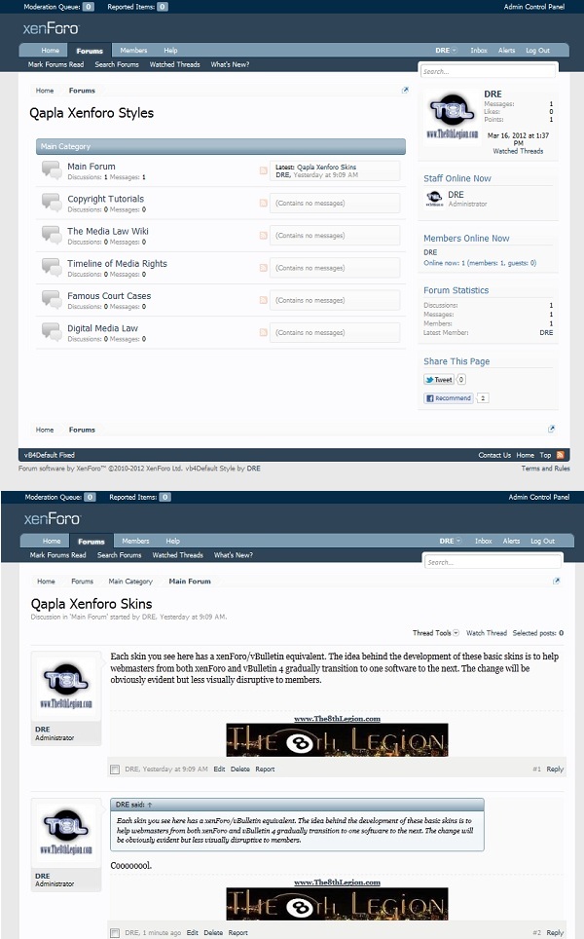Click the Main Category header bar
Viewport: 584px width, 939px height.
(221, 147)
